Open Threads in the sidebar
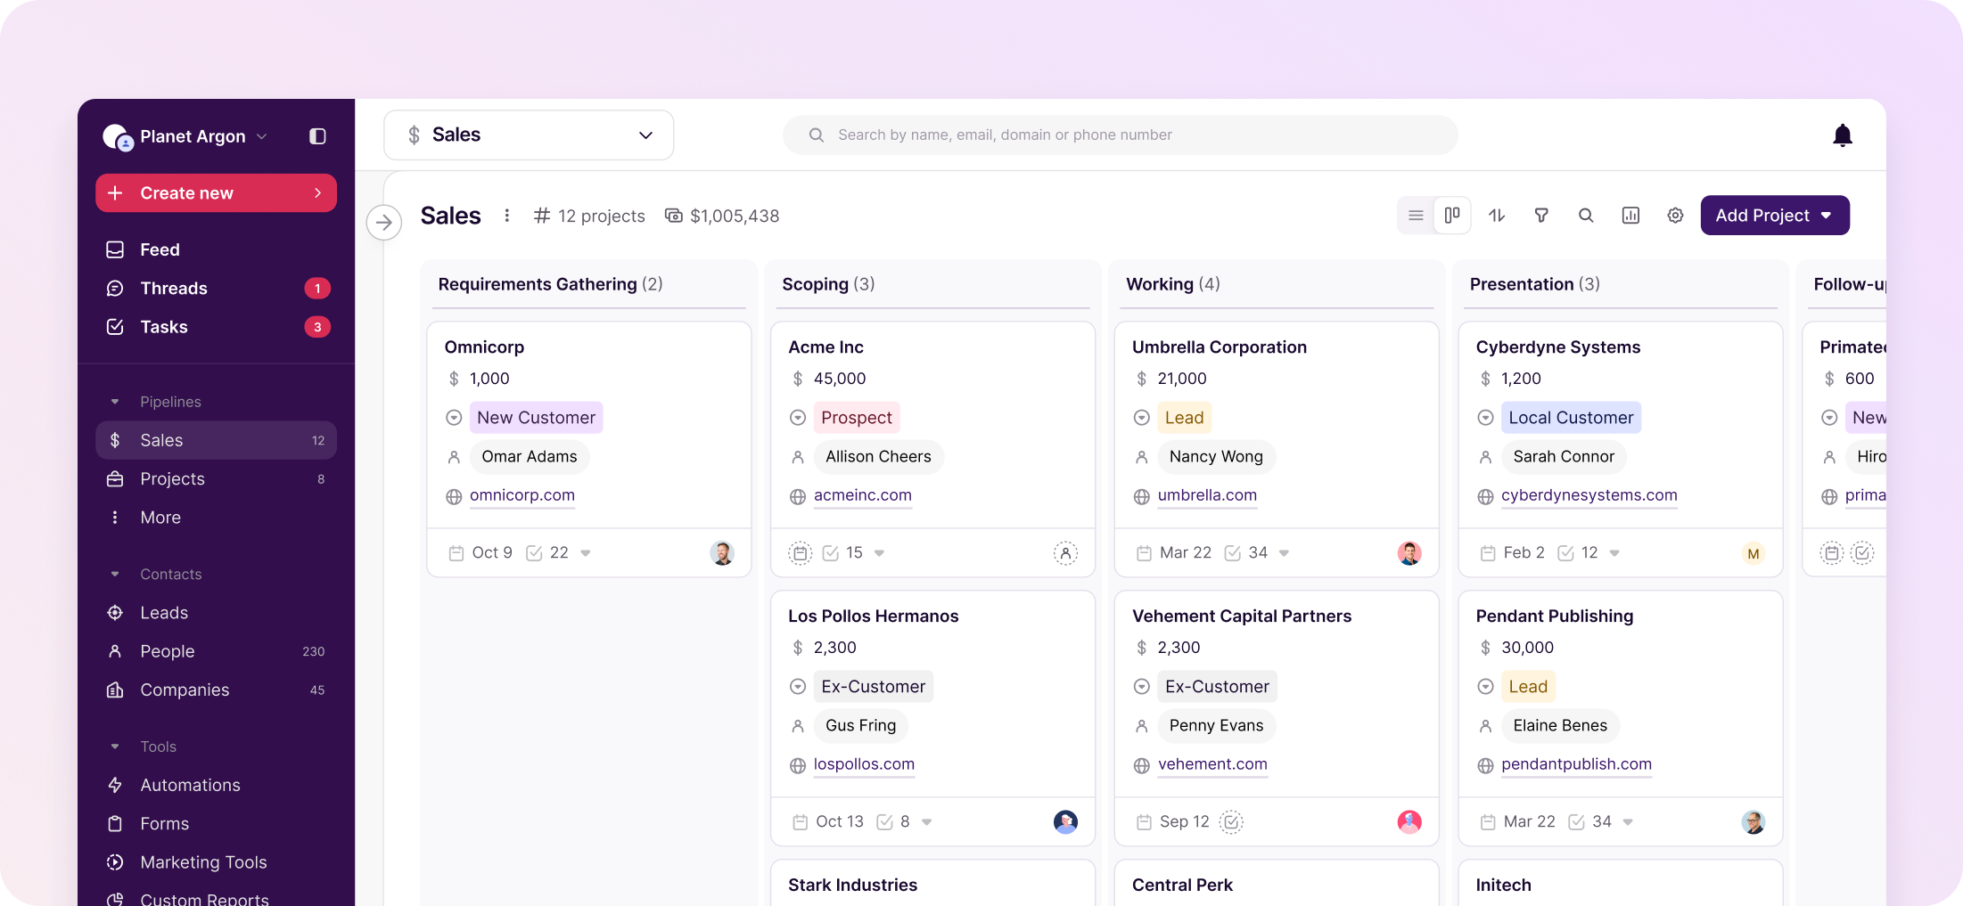 [x=216, y=289]
